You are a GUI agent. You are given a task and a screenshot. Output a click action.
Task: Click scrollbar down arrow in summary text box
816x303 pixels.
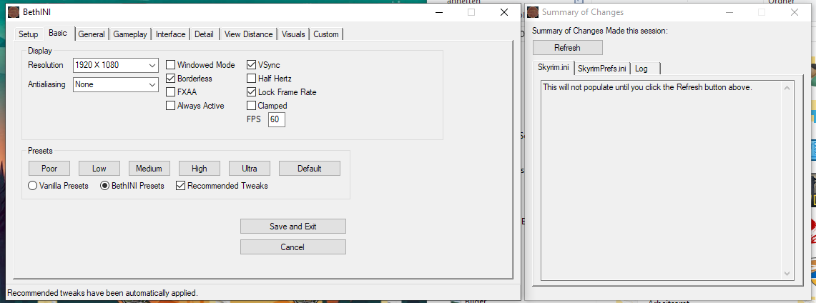tap(787, 274)
